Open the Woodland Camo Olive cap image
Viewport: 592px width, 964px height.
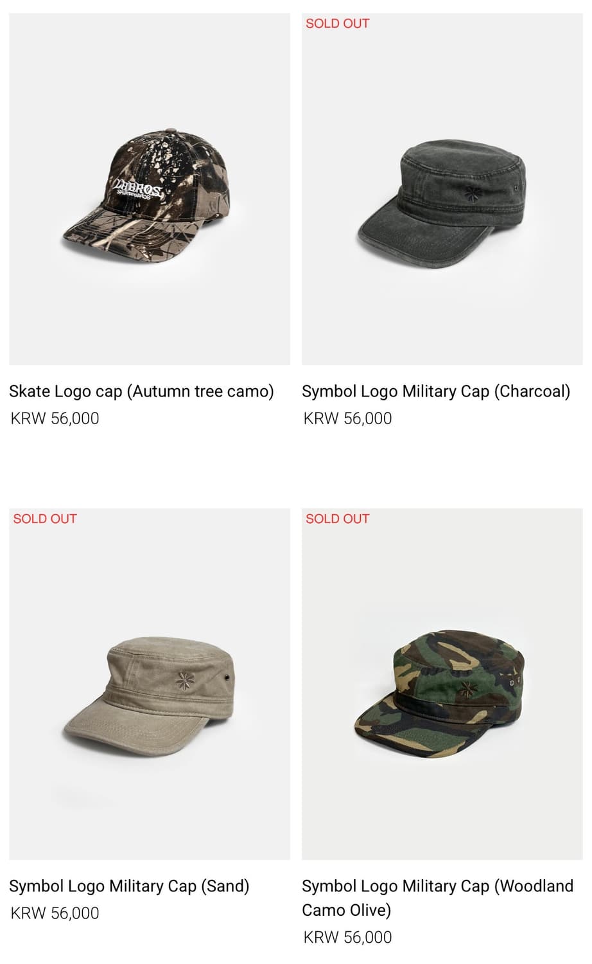pyautogui.click(x=442, y=684)
